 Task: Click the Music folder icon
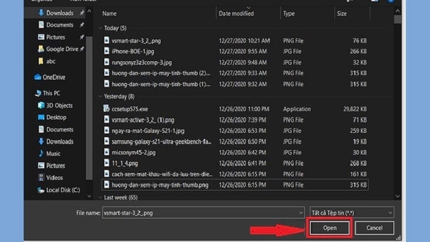[x=41, y=153]
